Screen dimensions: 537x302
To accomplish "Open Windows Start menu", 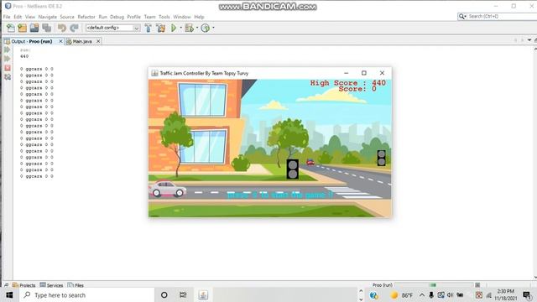I will [9, 294].
